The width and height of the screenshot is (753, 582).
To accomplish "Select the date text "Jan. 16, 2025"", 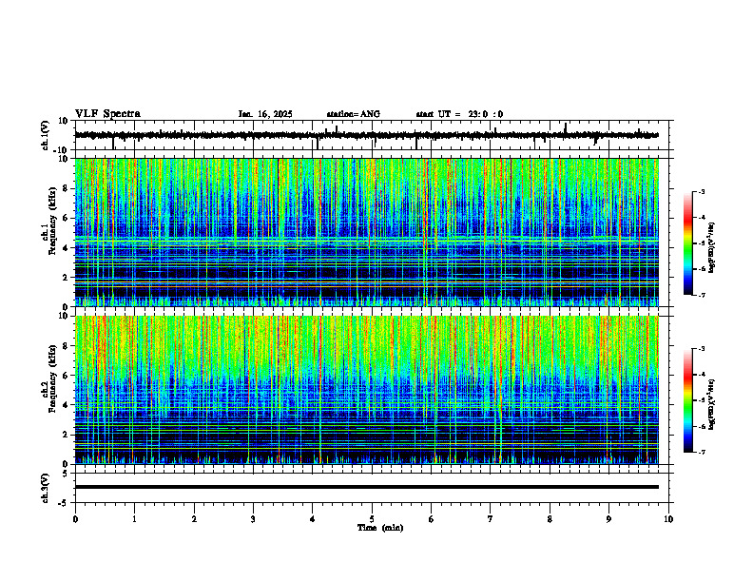I will (265, 114).
